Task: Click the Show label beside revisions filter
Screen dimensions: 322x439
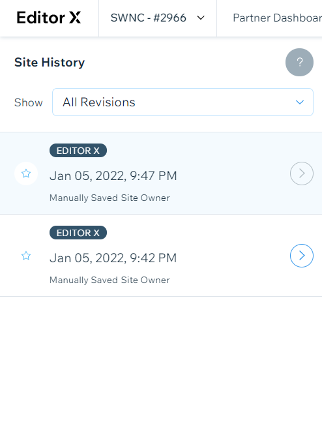Action: [28, 102]
